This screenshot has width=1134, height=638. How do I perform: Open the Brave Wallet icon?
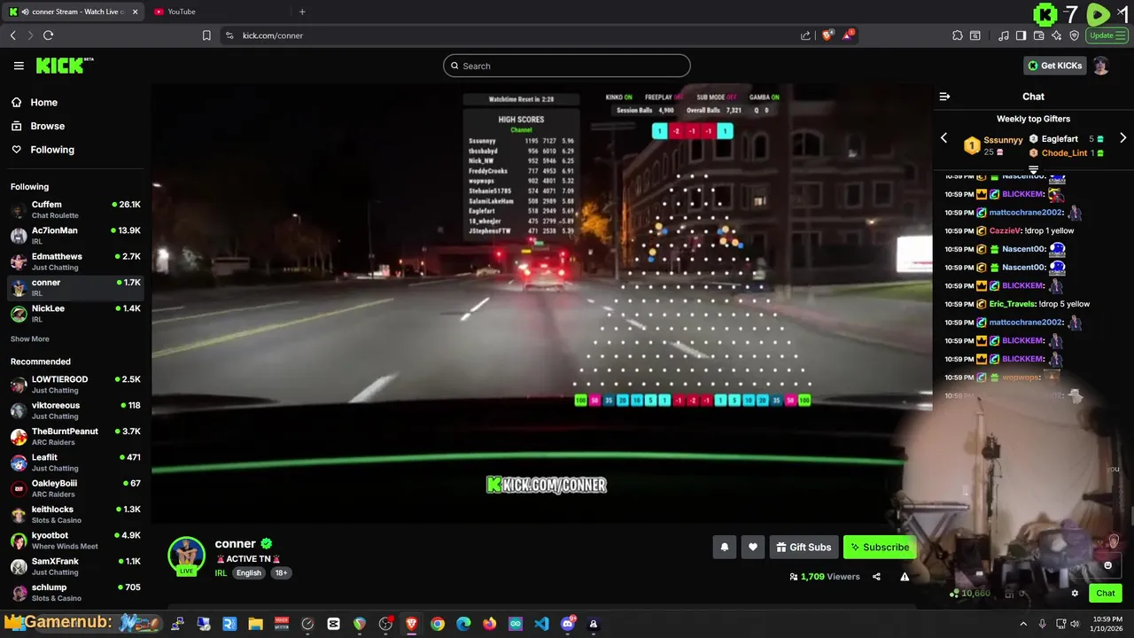pos(1039,35)
